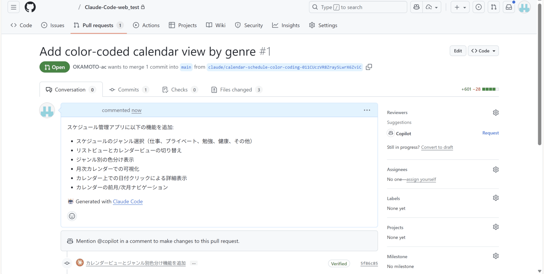Image resolution: width=544 pixels, height=274 pixels.
Task: Open Assignees gear settings
Action: 496,170
